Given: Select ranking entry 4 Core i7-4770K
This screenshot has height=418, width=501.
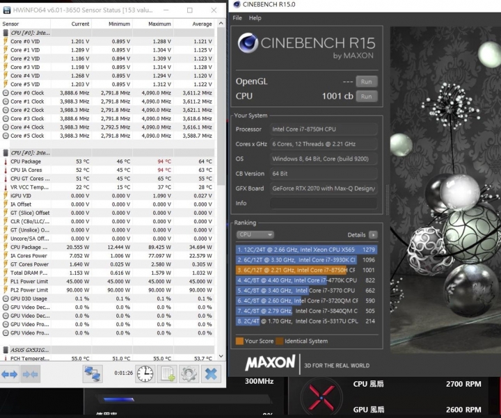Looking at the screenshot, I should (x=306, y=280).
